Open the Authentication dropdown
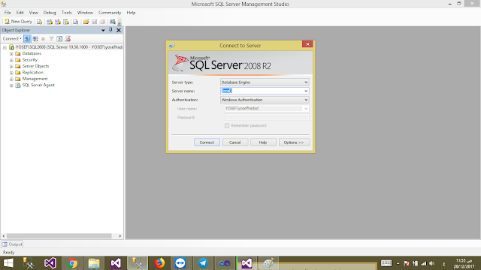This screenshot has height=270, width=481. pos(265,100)
